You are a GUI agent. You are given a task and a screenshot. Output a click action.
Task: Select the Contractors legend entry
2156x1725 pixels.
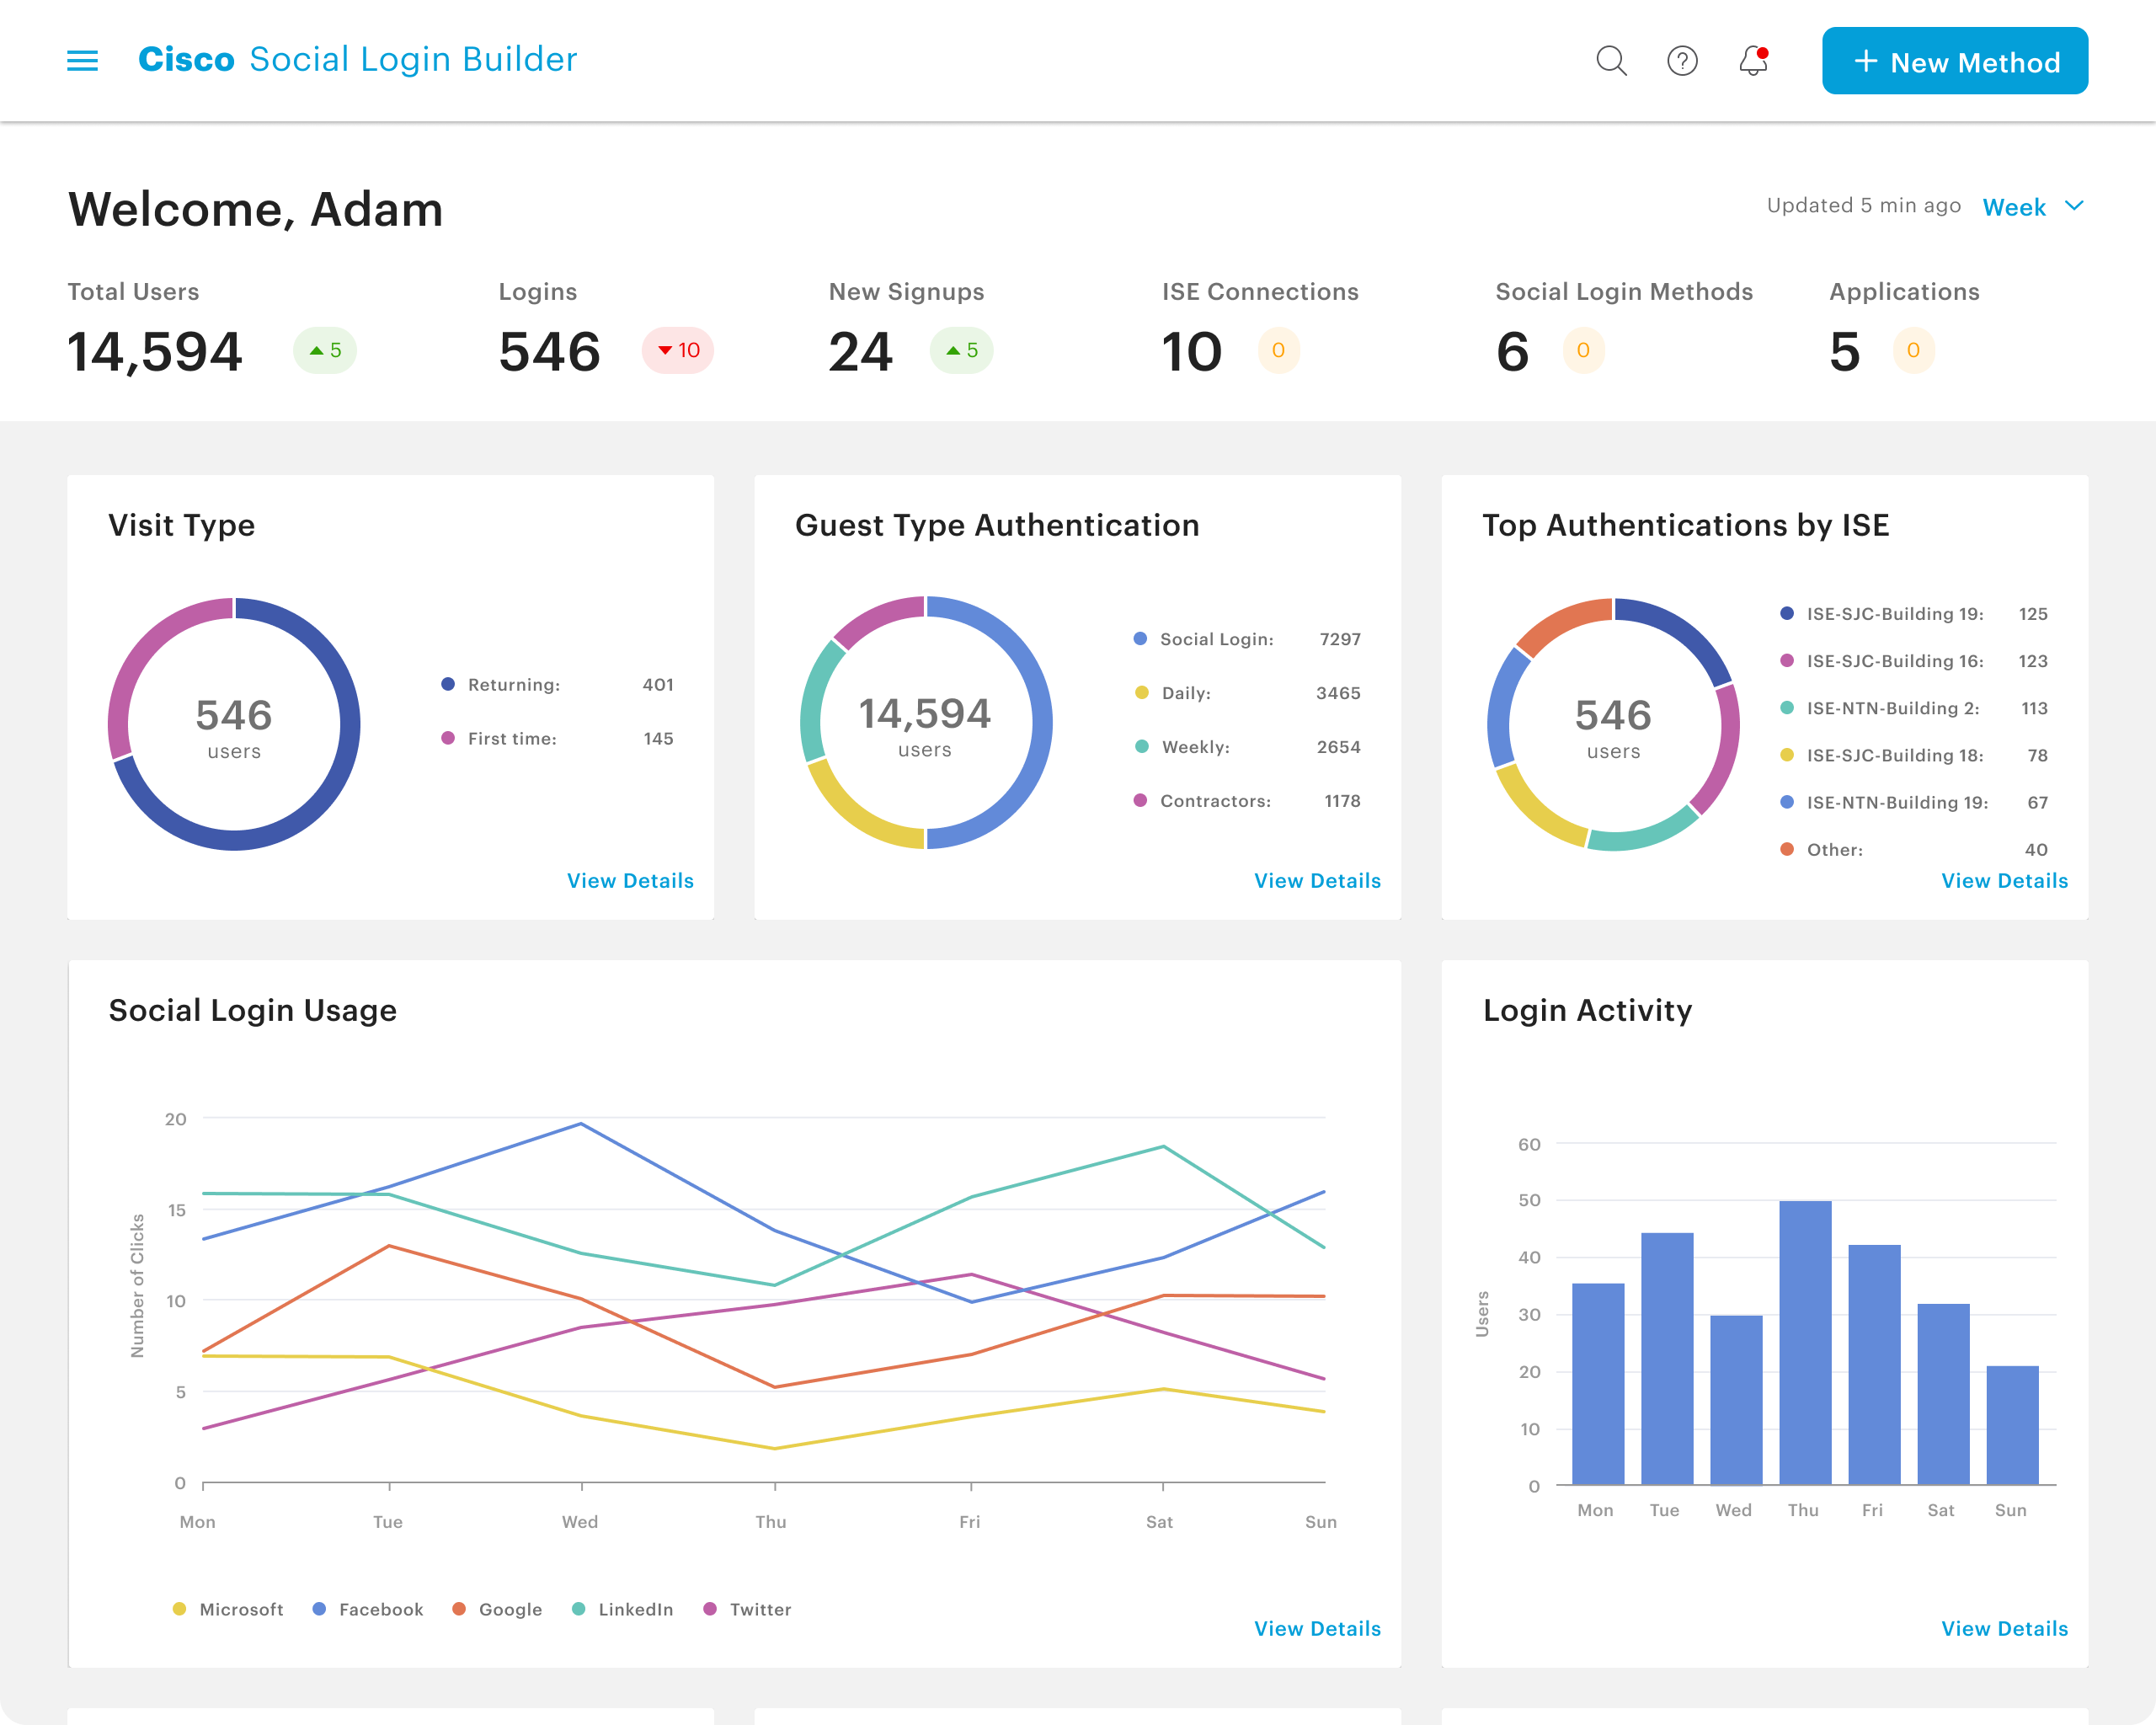coord(1247,801)
